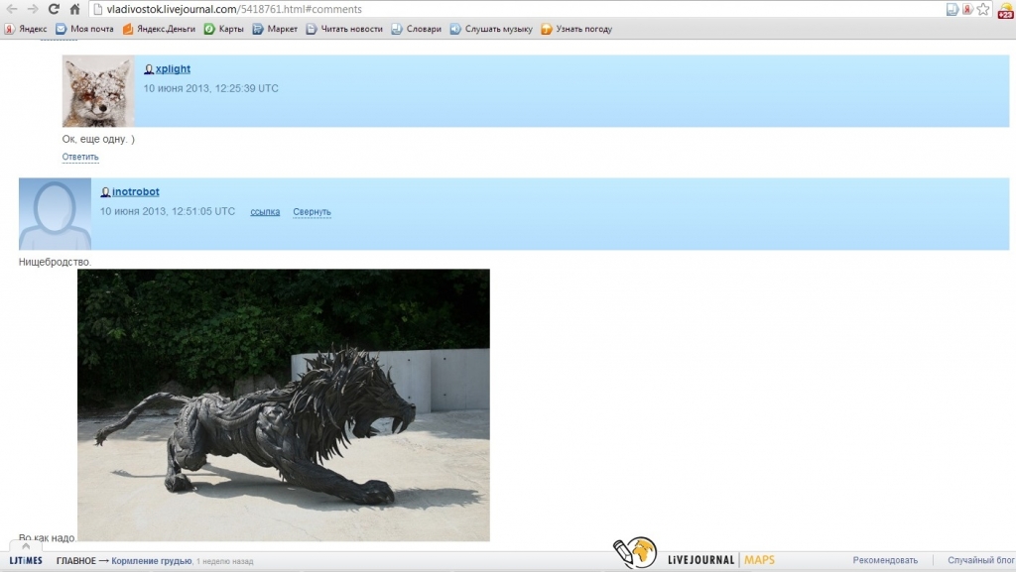1016x572 pixels.
Task: Open xplight user profile link
Action: [x=173, y=68]
